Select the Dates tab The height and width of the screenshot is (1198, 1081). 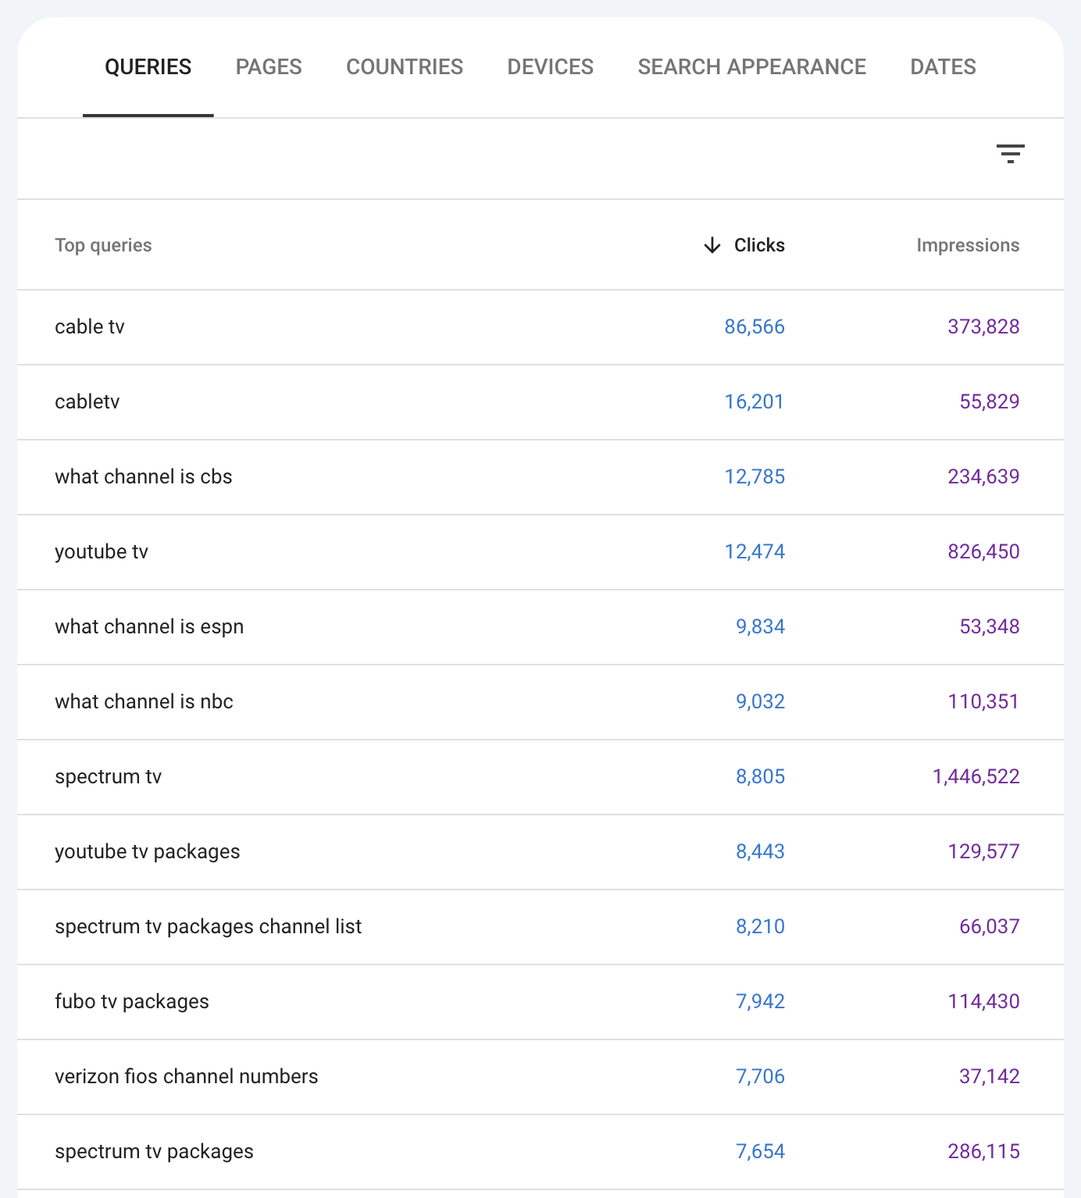tap(943, 67)
